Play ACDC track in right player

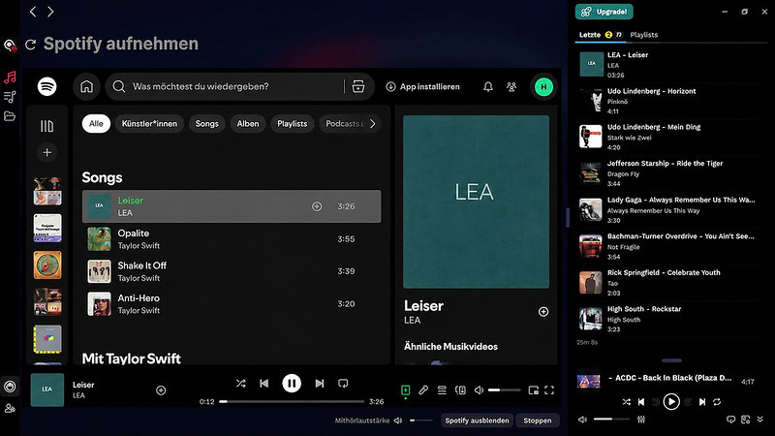pos(671,402)
